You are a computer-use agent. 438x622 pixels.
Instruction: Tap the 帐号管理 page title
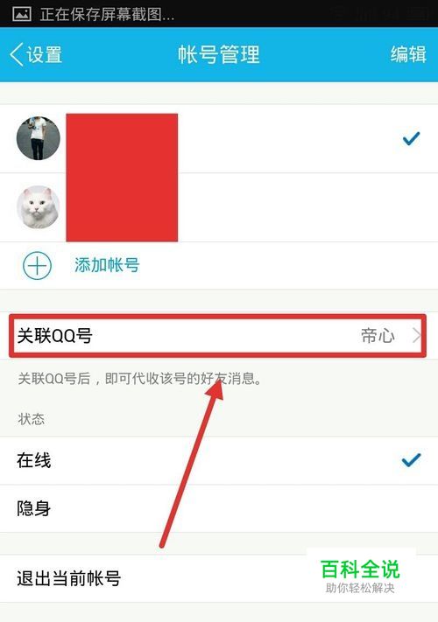(219, 54)
